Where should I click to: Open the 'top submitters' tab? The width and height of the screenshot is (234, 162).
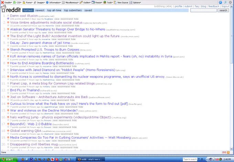tap(73, 10)
